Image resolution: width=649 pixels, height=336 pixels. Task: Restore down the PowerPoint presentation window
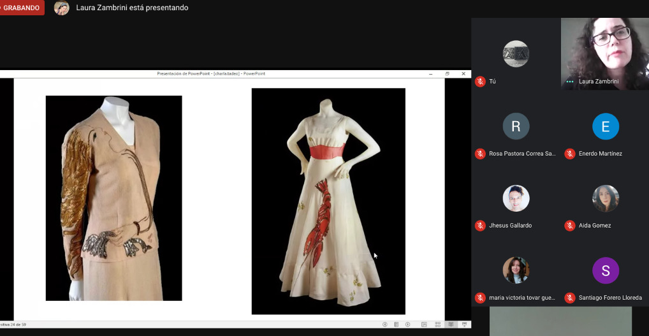[x=448, y=73]
